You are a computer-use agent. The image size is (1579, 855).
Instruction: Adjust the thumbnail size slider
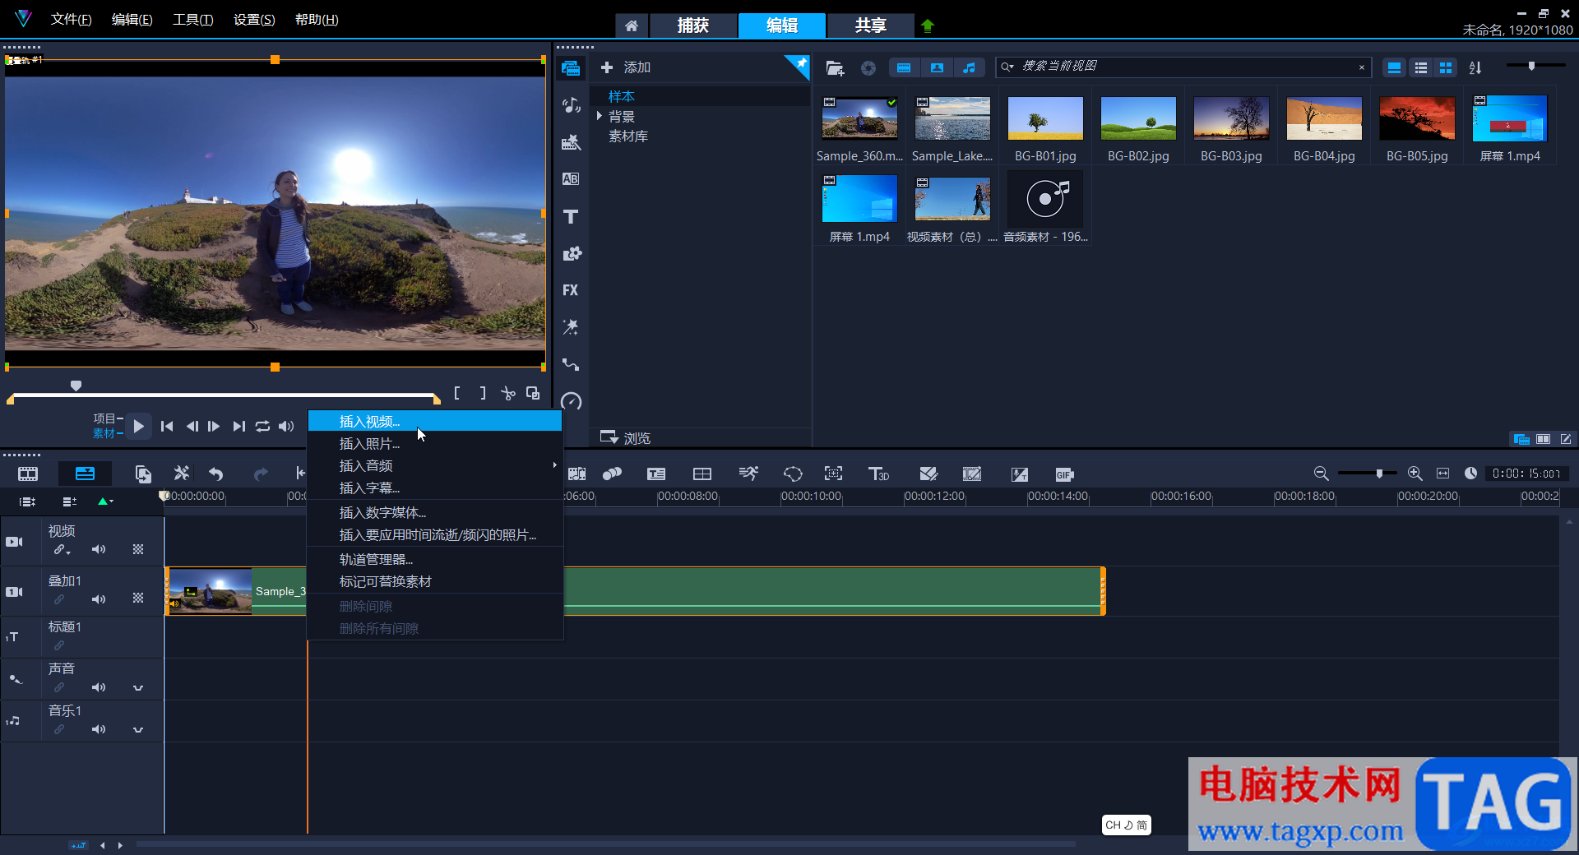[1531, 66]
